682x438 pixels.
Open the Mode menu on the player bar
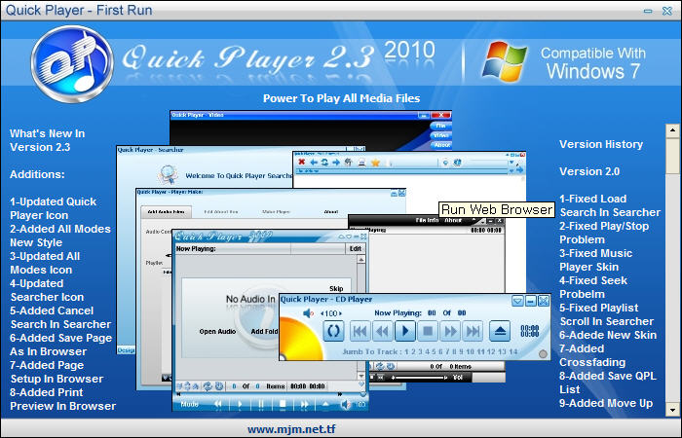[189, 404]
